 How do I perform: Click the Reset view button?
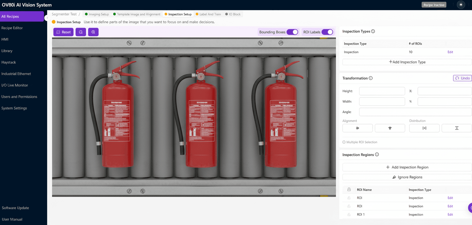pyautogui.click(x=63, y=32)
